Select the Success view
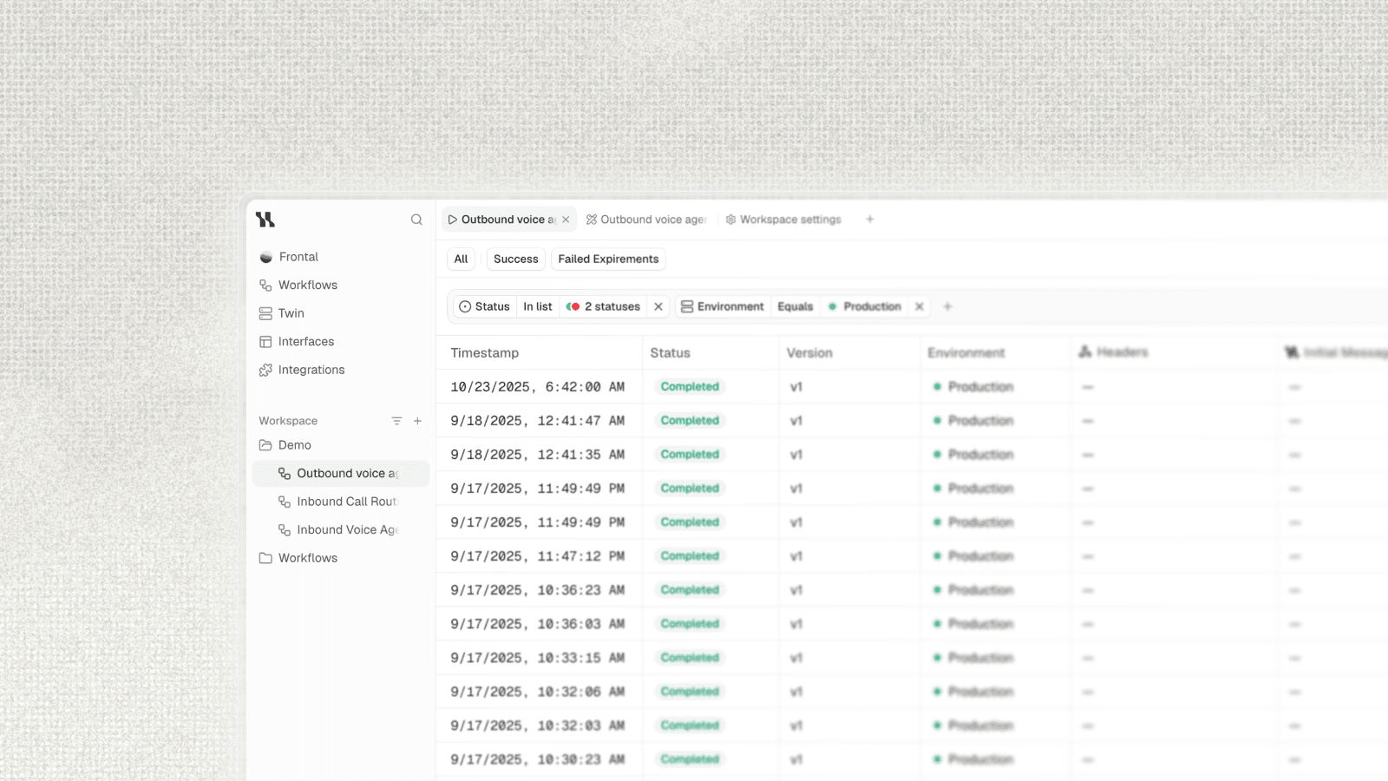This screenshot has height=781, width=1388. point(515,259)
